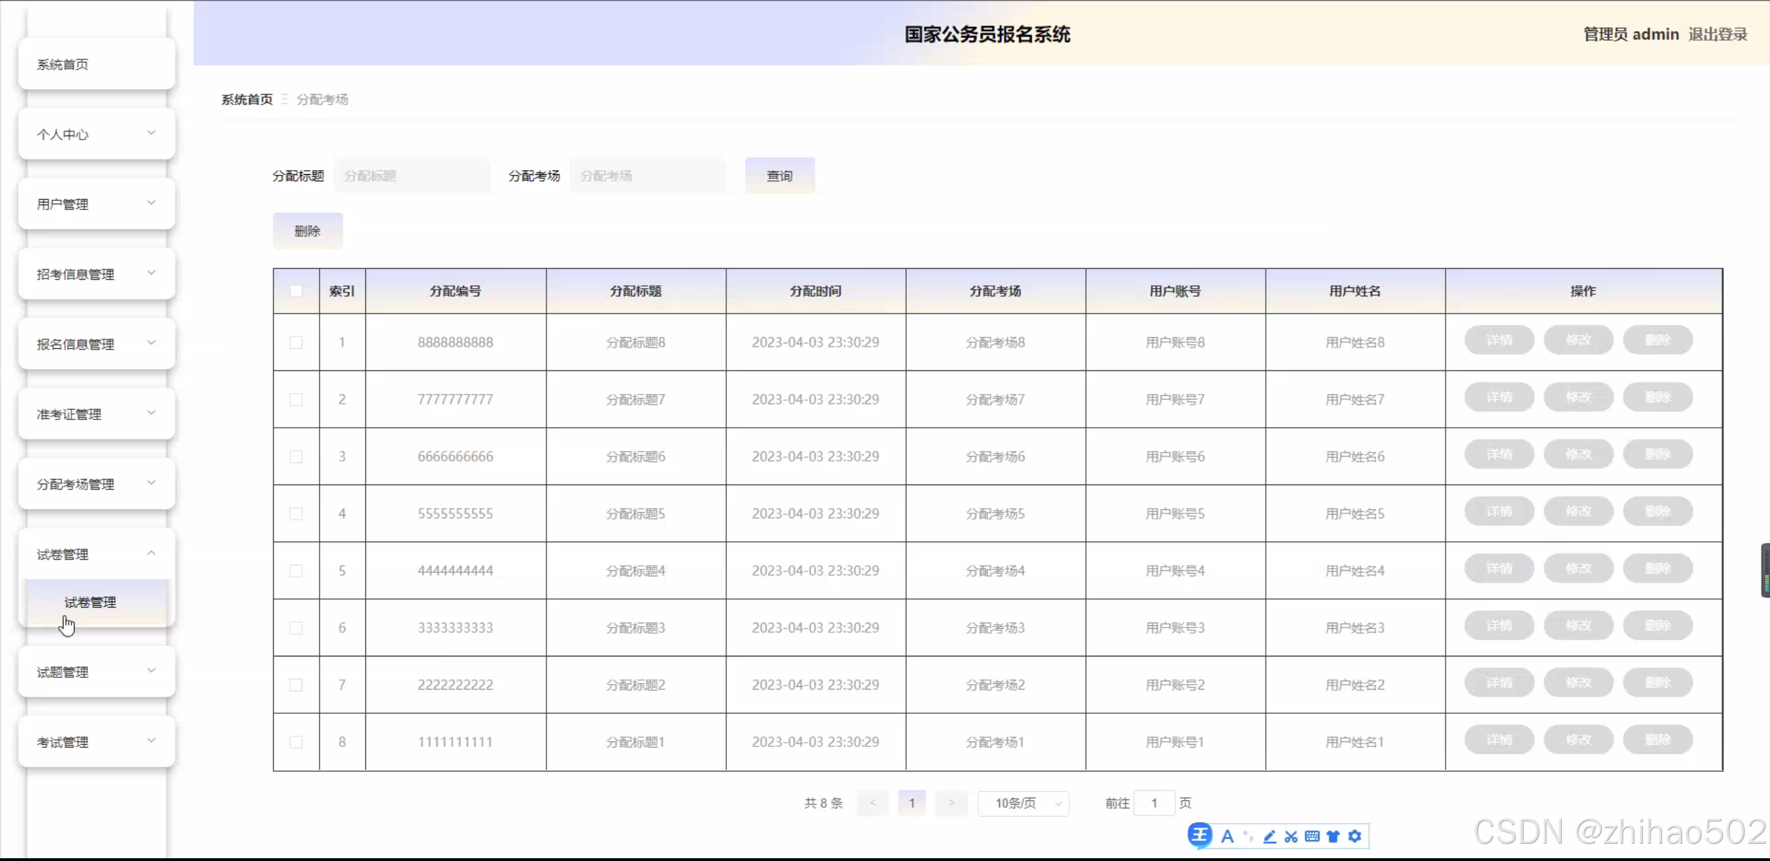
Task: Click 退出登录 to log out
Action: point(1717,35)
